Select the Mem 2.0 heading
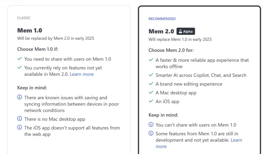 point(161,31)
